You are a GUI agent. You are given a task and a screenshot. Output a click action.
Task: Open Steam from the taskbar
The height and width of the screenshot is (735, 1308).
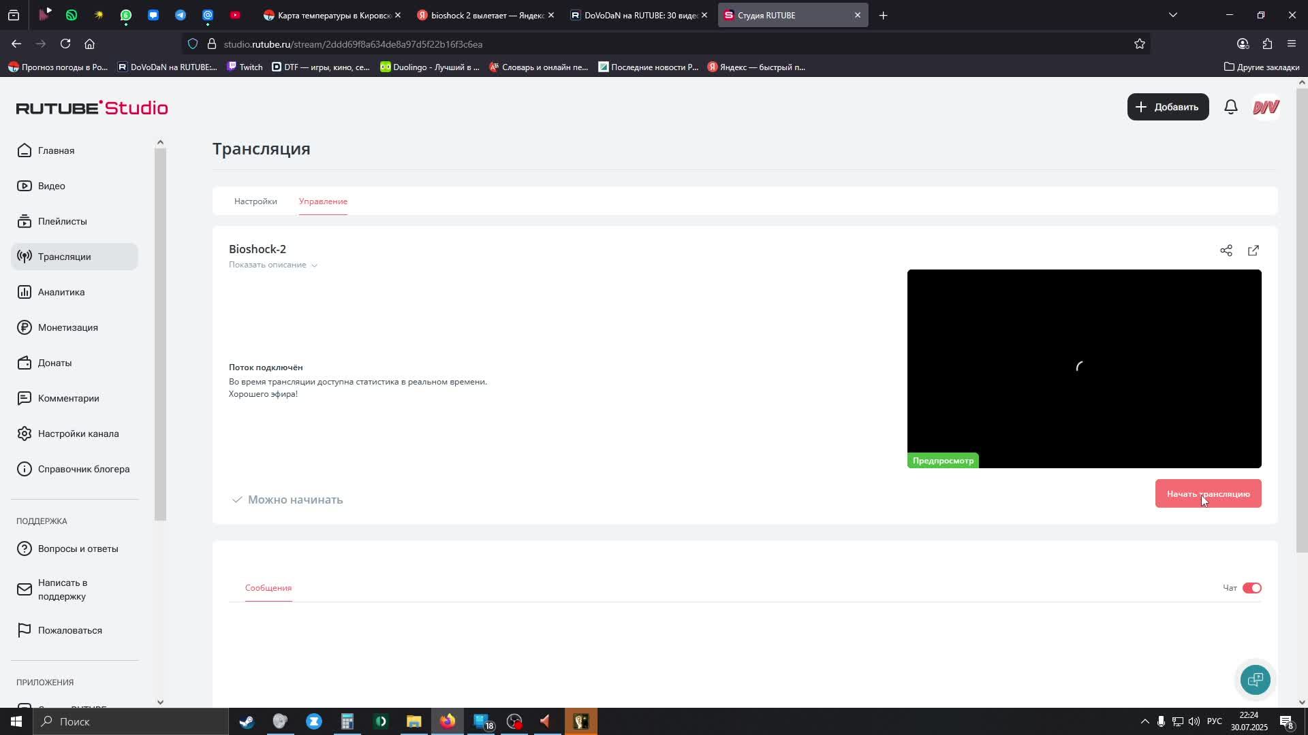[247, 721]
